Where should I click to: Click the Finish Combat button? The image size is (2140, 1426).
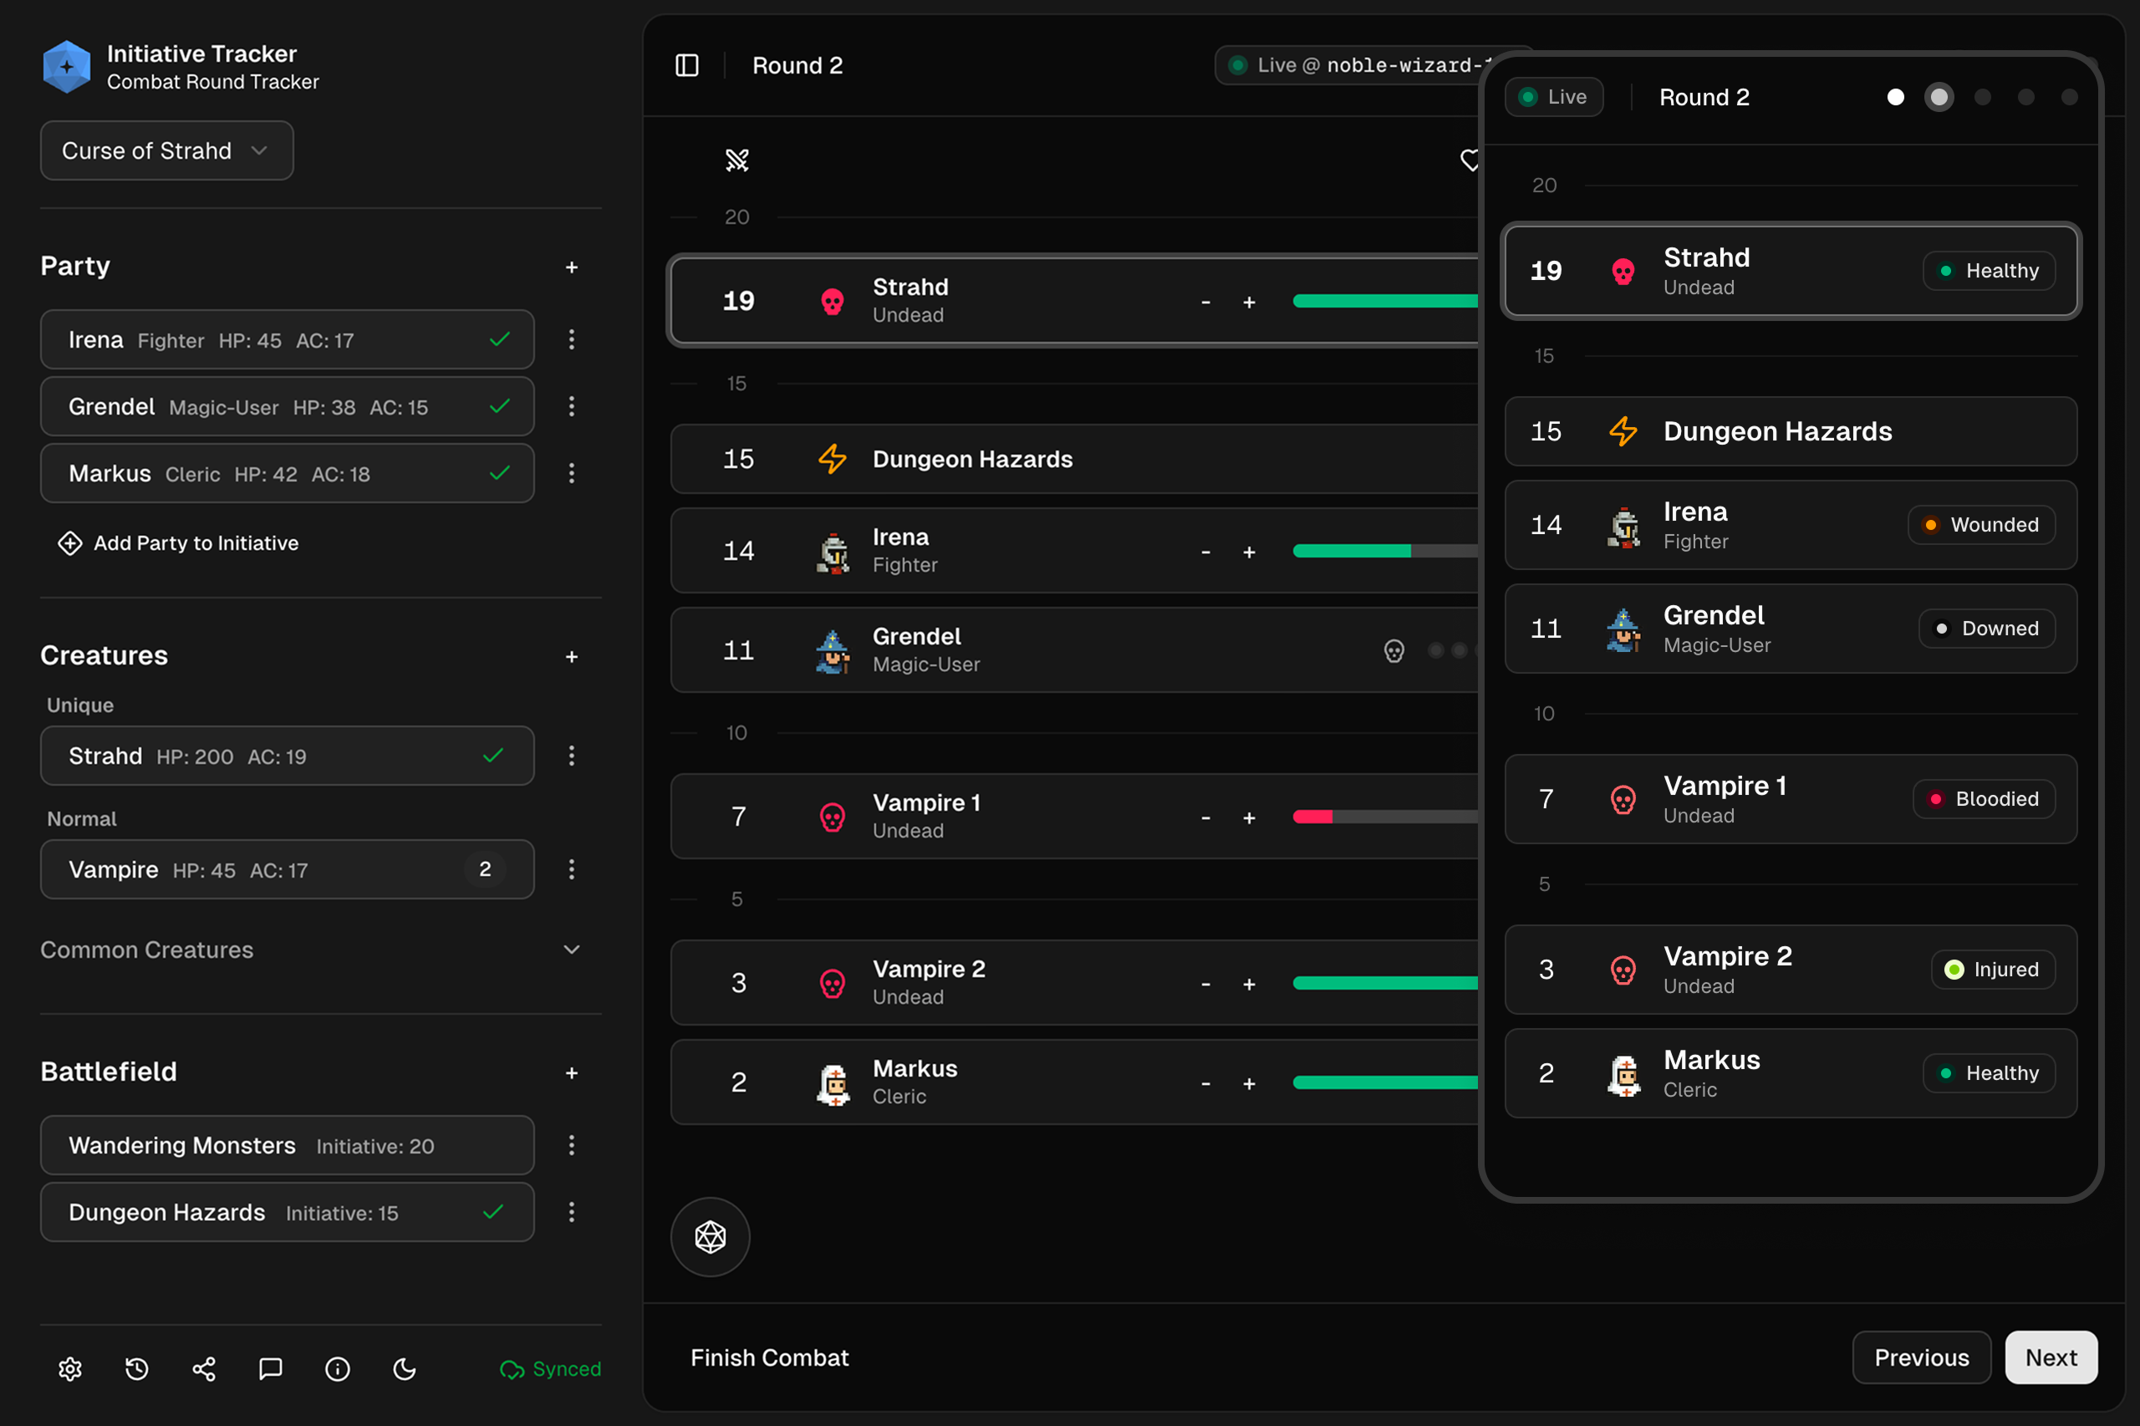(x=768, y=1357)
